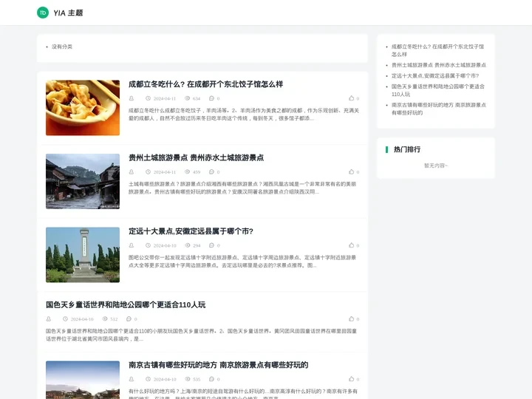Click the eye views icon showing 634
The height and width of the screenshot is (399, 532).
click(187, 98)
